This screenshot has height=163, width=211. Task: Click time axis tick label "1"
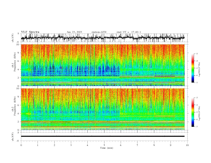pos(38,145)
